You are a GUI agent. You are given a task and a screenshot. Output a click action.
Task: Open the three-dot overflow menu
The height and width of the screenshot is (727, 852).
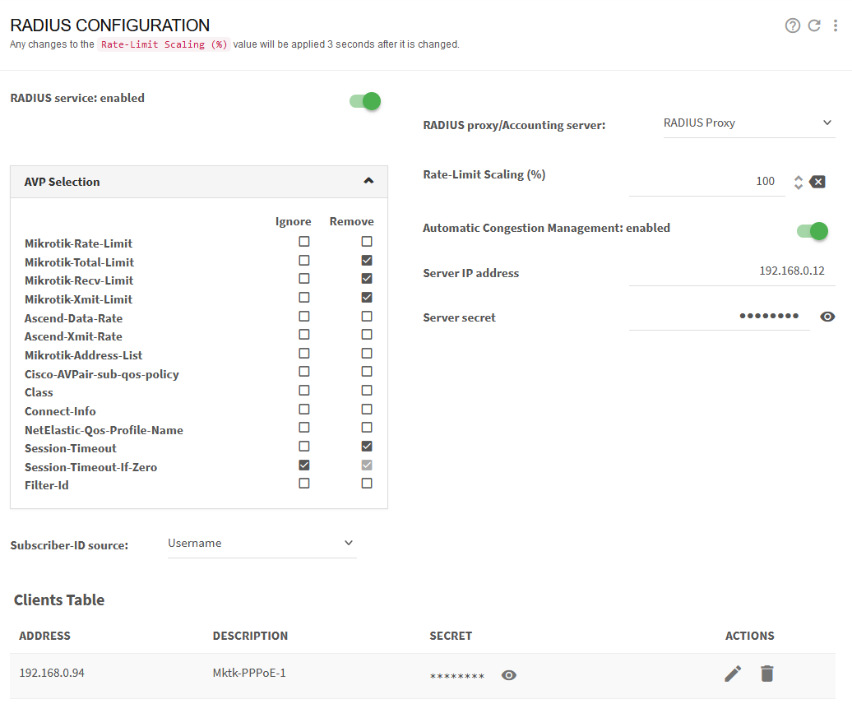836,25
